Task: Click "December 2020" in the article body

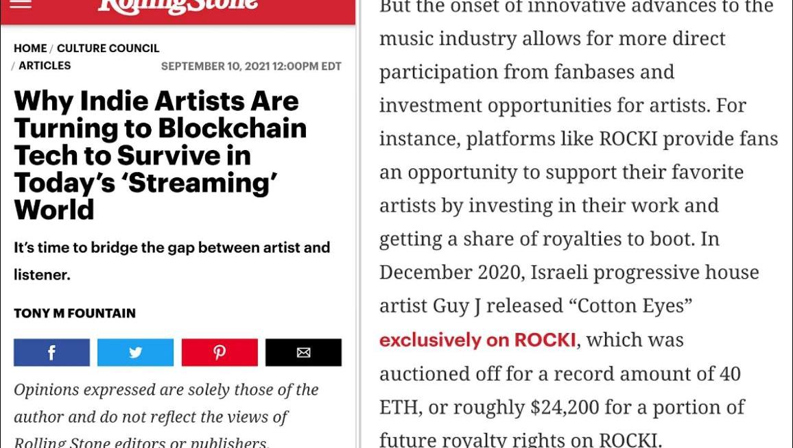Action: point(450,273)
